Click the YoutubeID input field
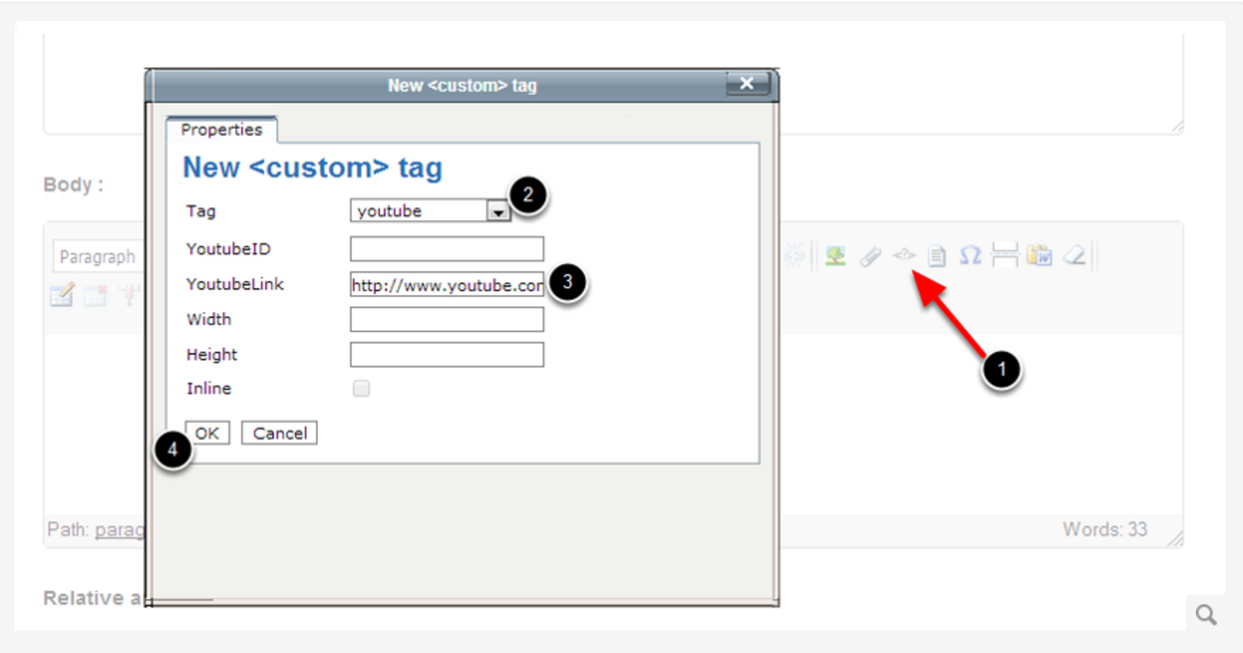The width and height of the screenshot is (1243, 653). [447, 249]
